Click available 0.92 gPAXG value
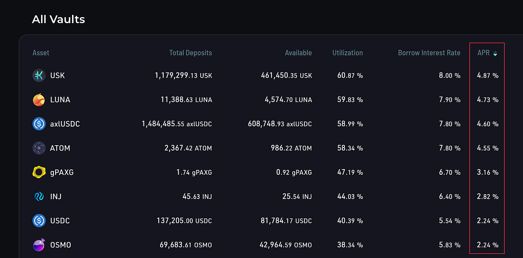This screenshot has width=523, height=258. point(294,172)
